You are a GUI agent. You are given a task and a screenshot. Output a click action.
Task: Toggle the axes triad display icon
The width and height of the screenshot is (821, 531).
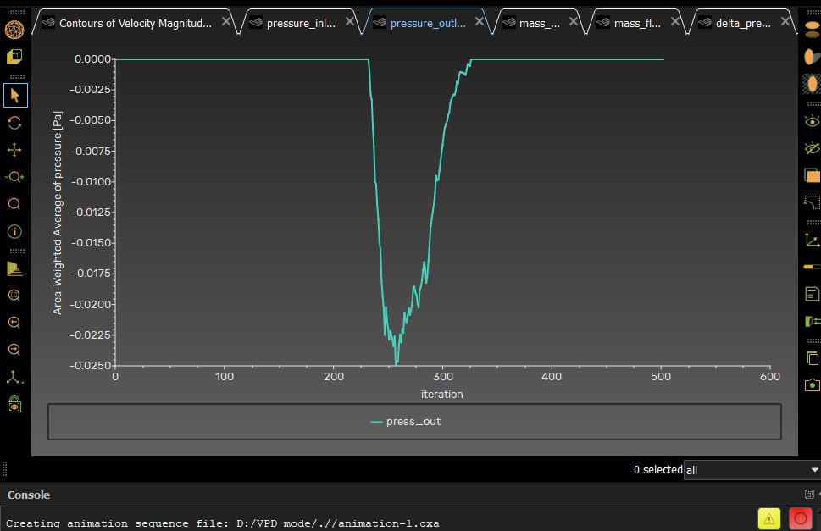pyautogui.click(x=811, y=240)
